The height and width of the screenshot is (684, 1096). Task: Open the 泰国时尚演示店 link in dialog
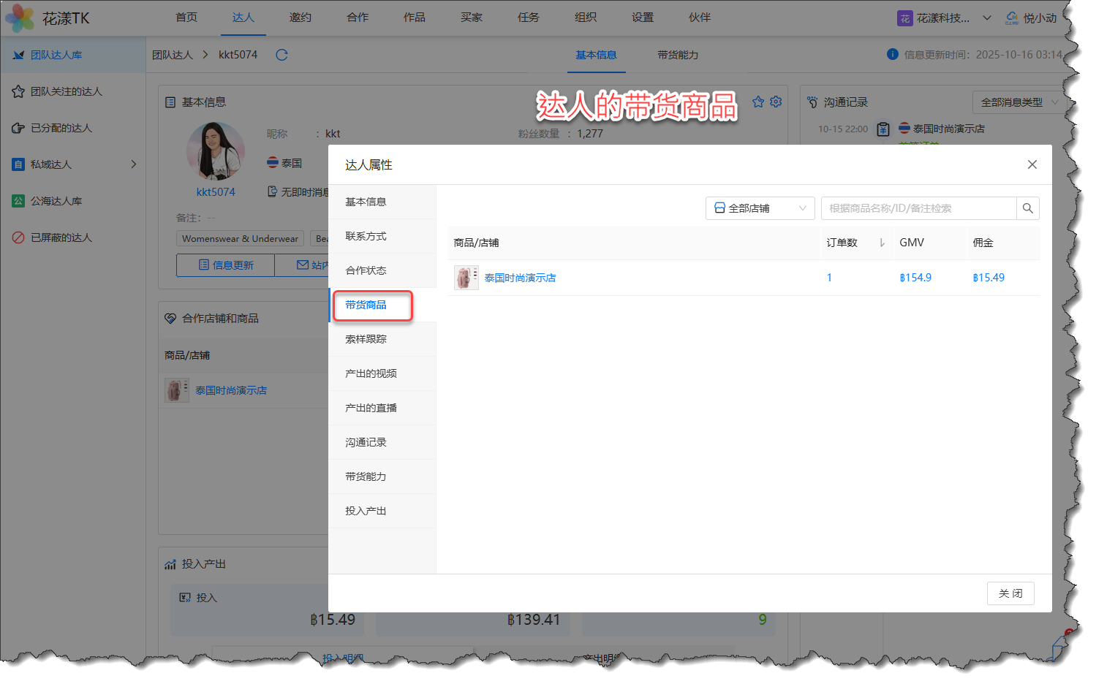520,278
